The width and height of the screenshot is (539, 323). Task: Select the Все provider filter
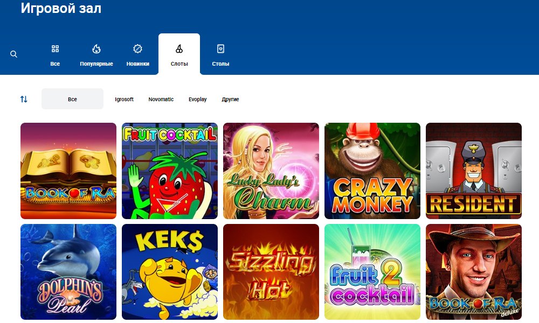point(72,99)
